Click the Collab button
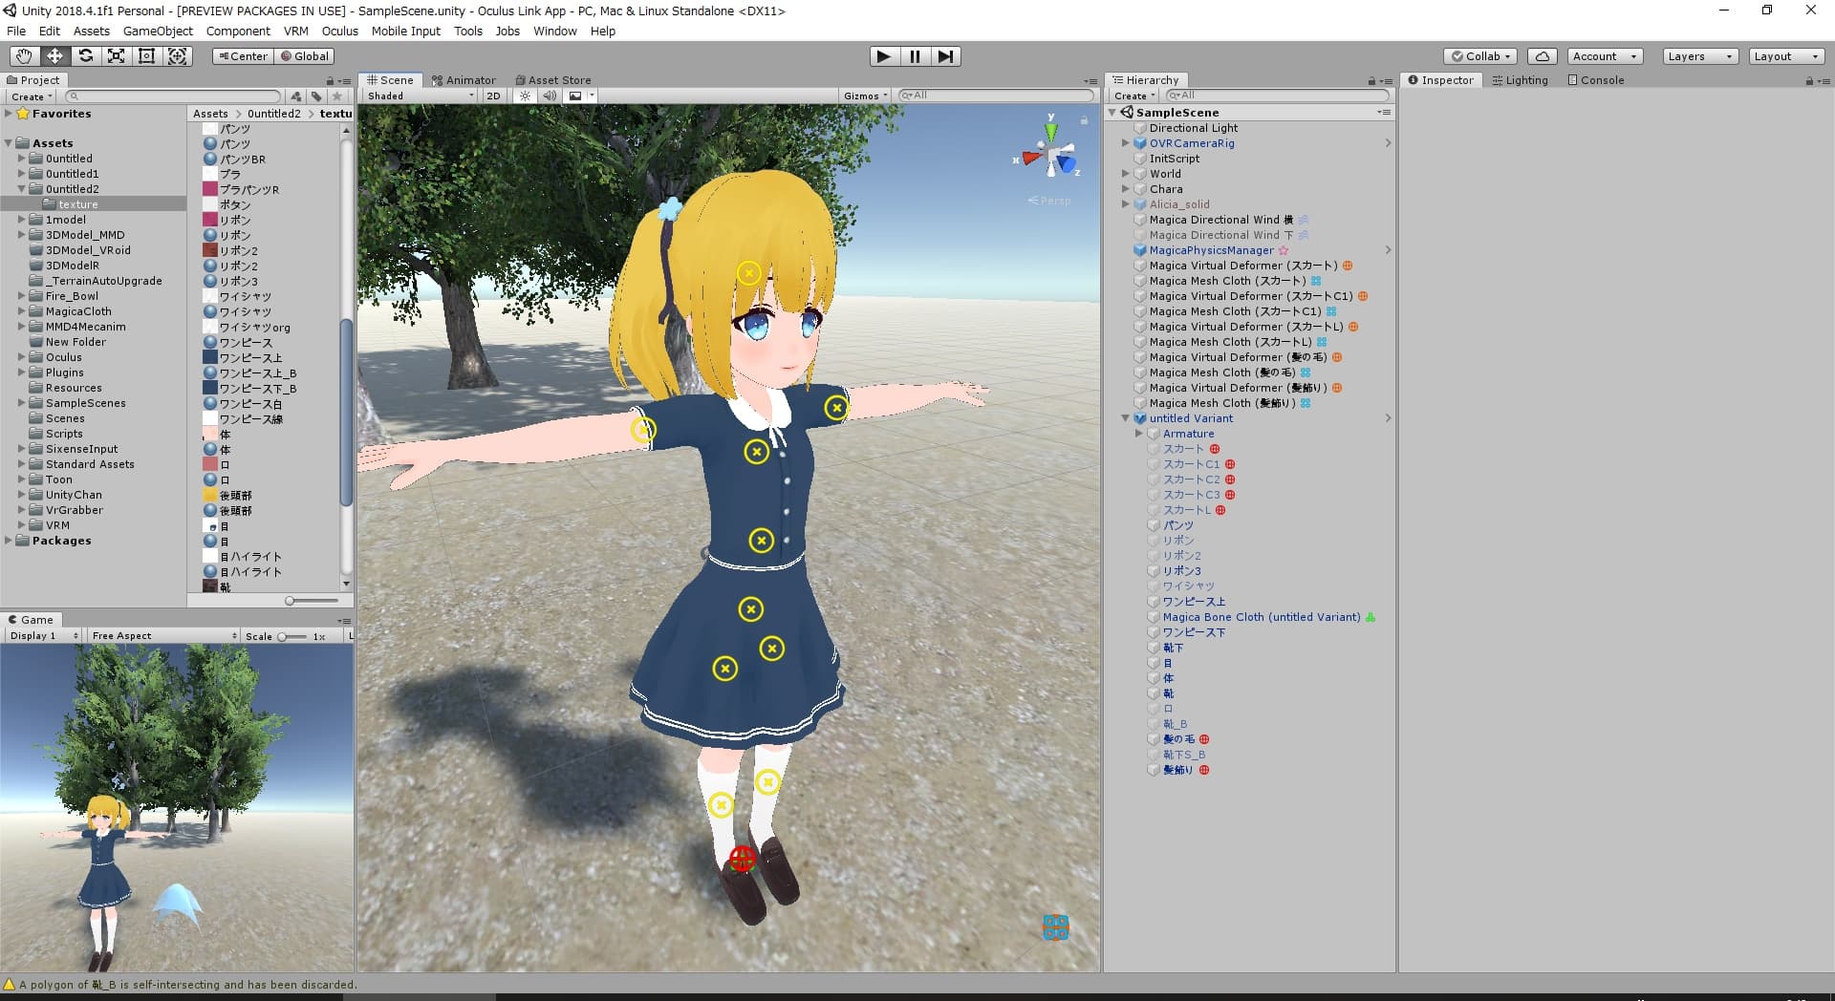The image size is (1835, 1001). (1480, 56)
